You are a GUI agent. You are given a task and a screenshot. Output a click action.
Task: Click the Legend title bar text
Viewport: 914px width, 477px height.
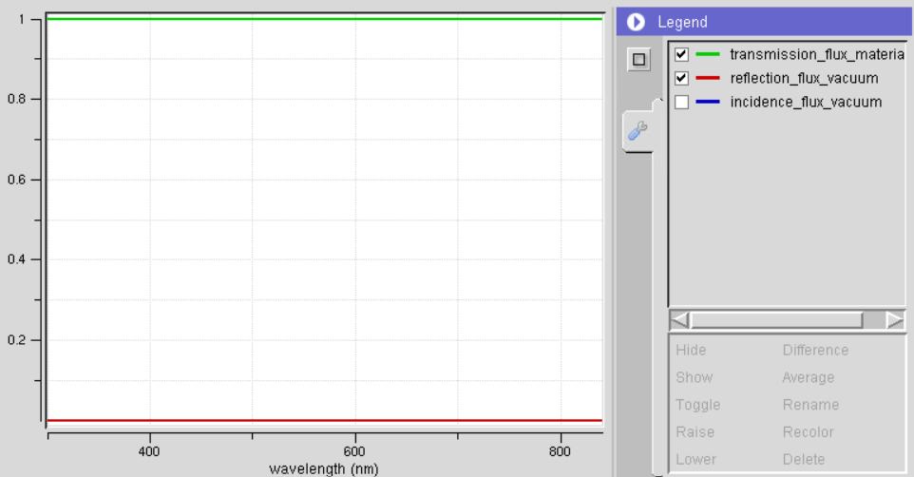point(682,22)
